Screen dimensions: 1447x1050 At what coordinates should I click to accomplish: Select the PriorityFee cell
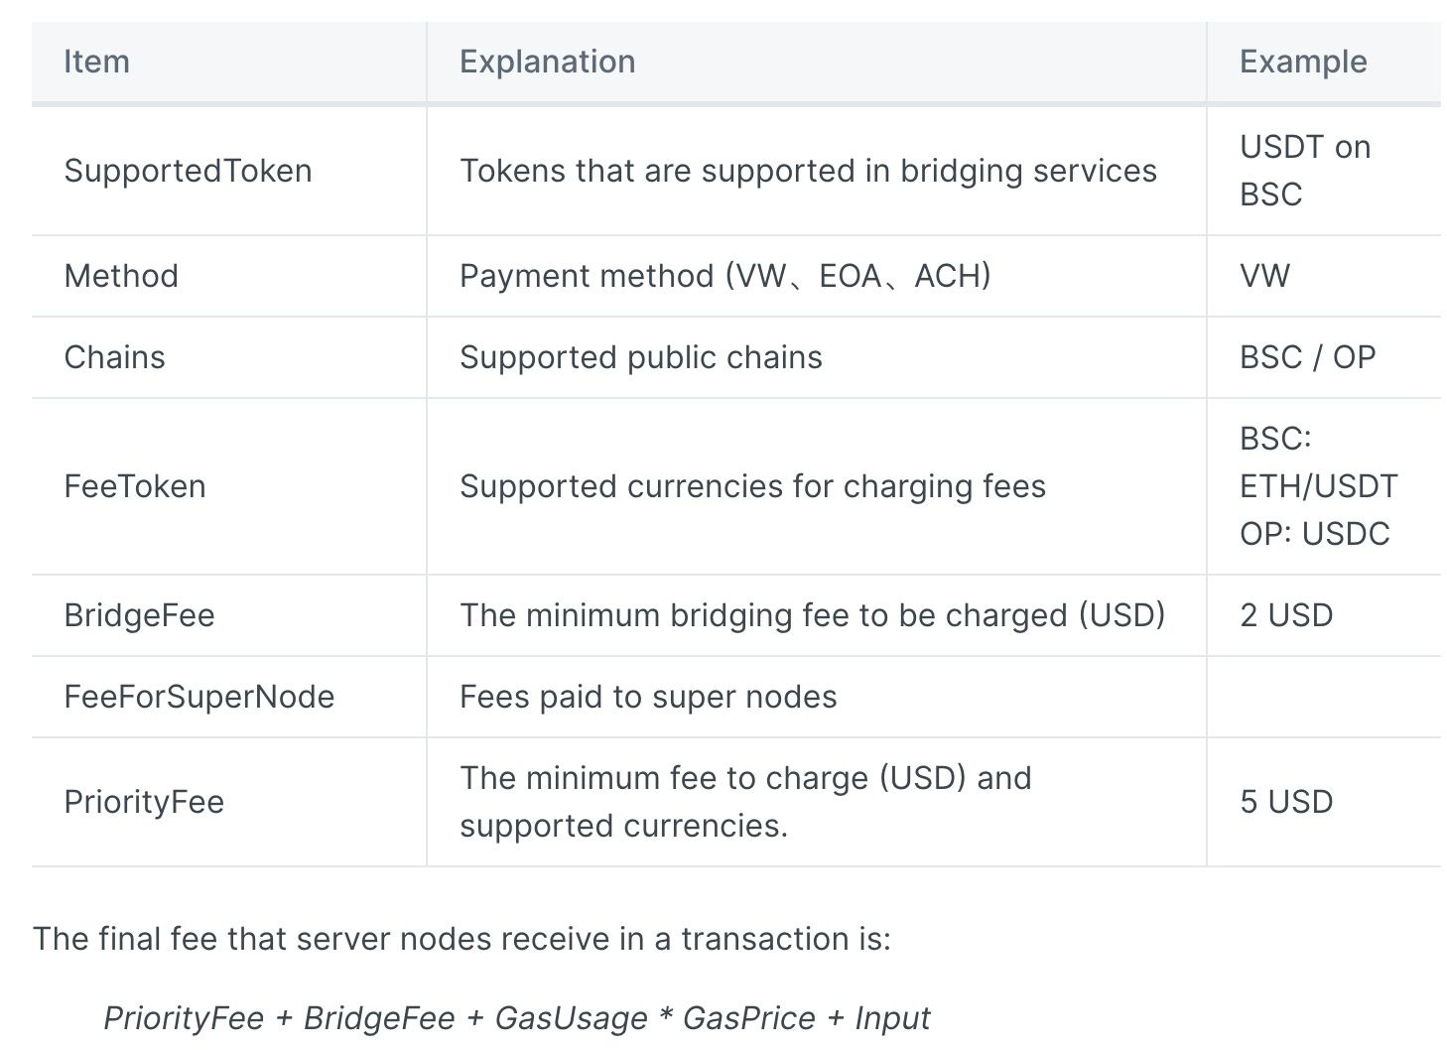tap(144, 802)
